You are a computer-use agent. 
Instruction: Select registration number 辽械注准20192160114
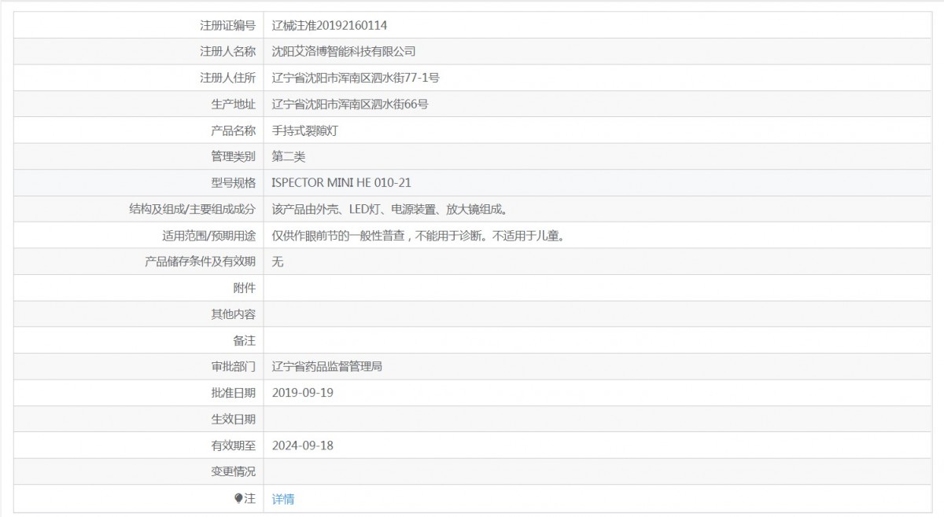330,25
